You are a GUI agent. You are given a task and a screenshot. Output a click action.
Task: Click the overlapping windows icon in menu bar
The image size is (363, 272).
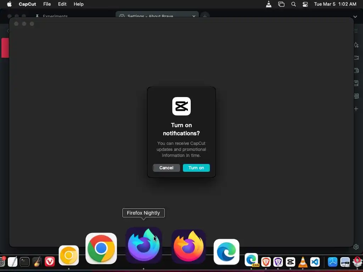tap(281, 4)
